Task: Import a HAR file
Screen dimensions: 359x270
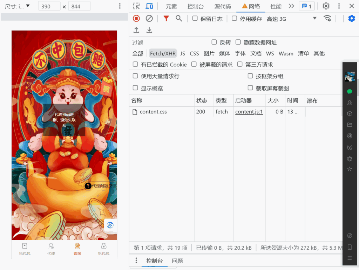Action: pos(136,30)
